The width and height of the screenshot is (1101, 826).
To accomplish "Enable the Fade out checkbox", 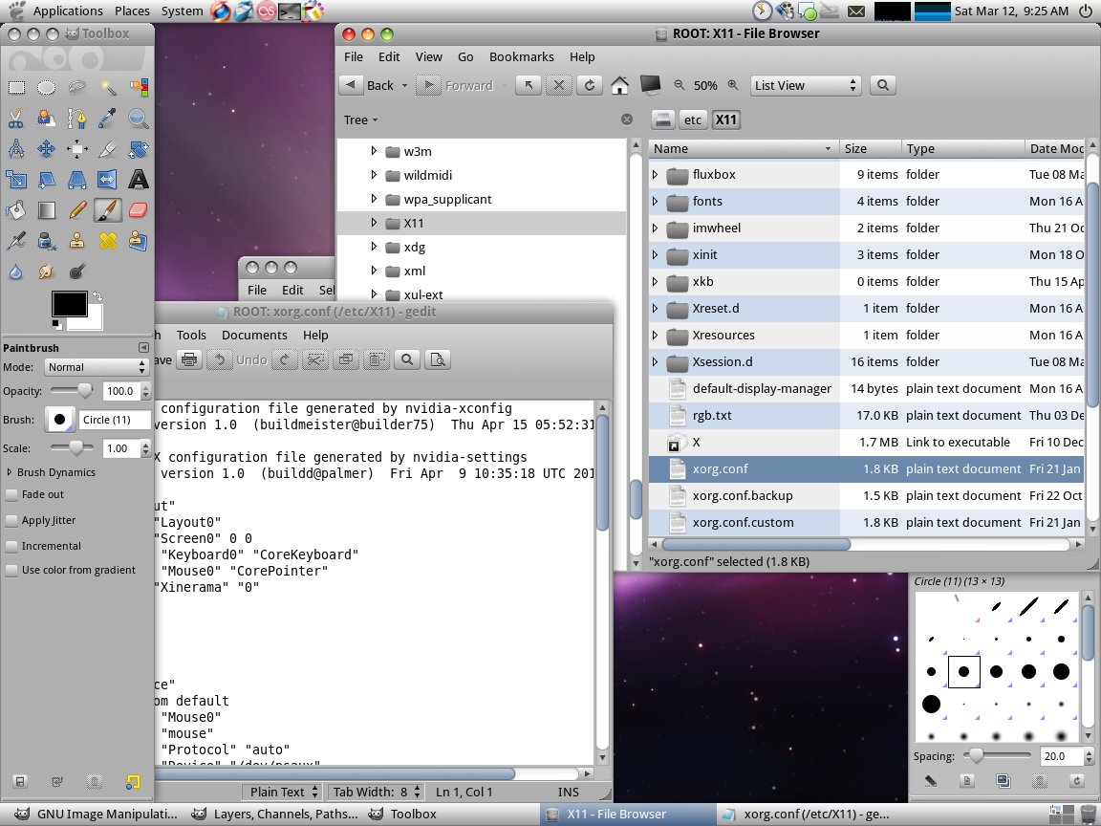I will tap(11, 494).
